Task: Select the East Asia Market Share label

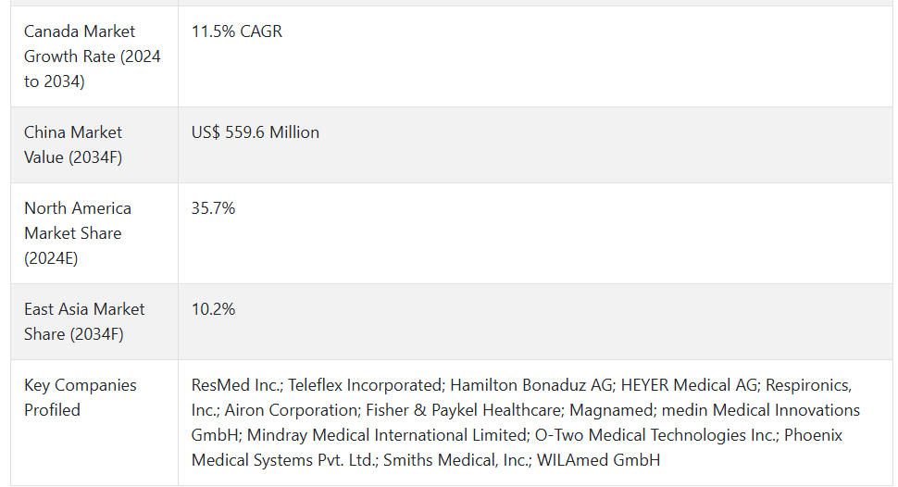Action: [x=84, y=321]
